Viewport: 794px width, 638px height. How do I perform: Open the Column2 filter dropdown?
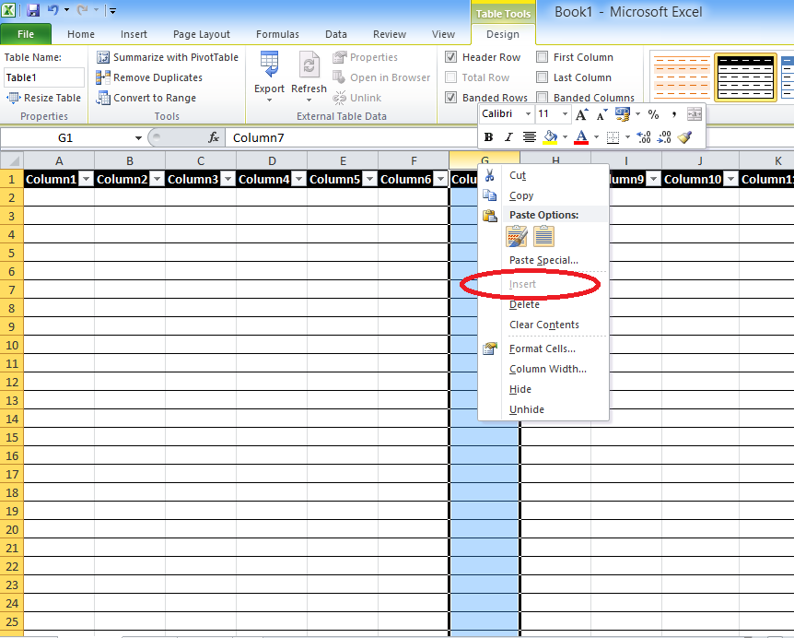(158, 179)
